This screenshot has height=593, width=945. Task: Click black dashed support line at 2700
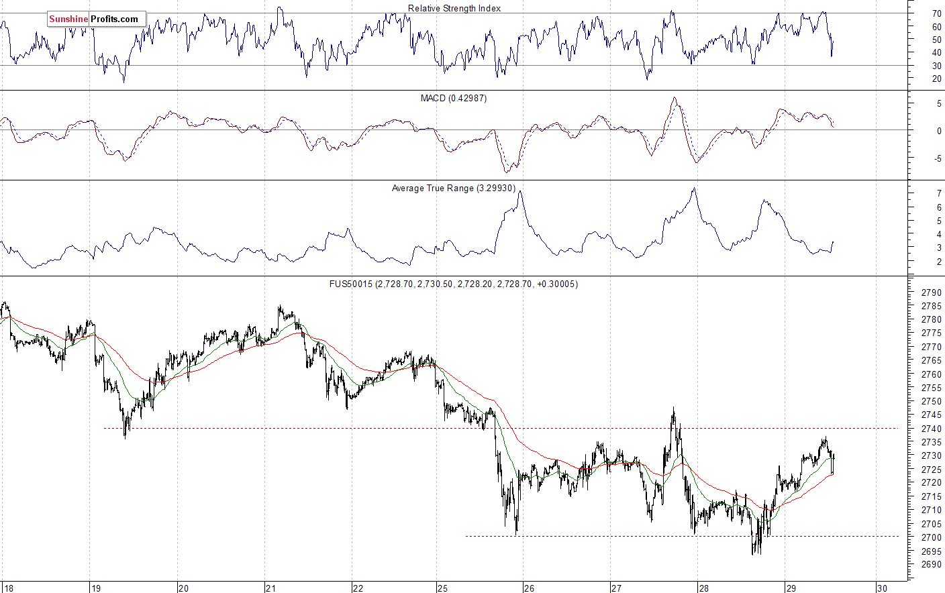point(682,536)
